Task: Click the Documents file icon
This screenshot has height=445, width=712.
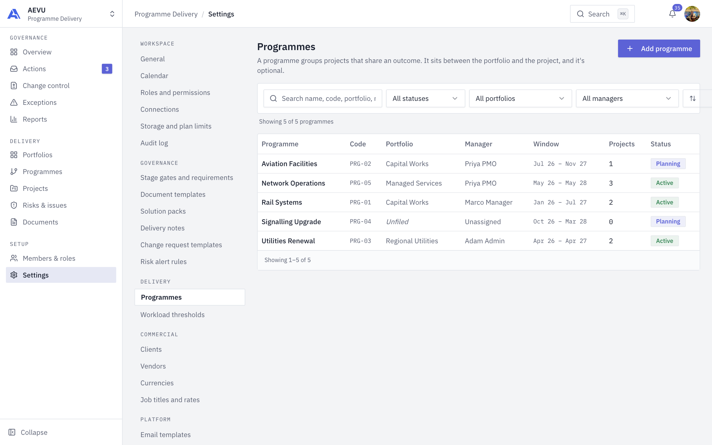Action: pyautogui.click(x=14, y=222)
